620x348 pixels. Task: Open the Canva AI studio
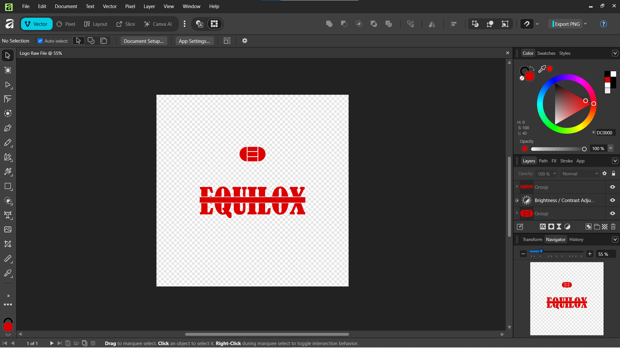[158, 24]
